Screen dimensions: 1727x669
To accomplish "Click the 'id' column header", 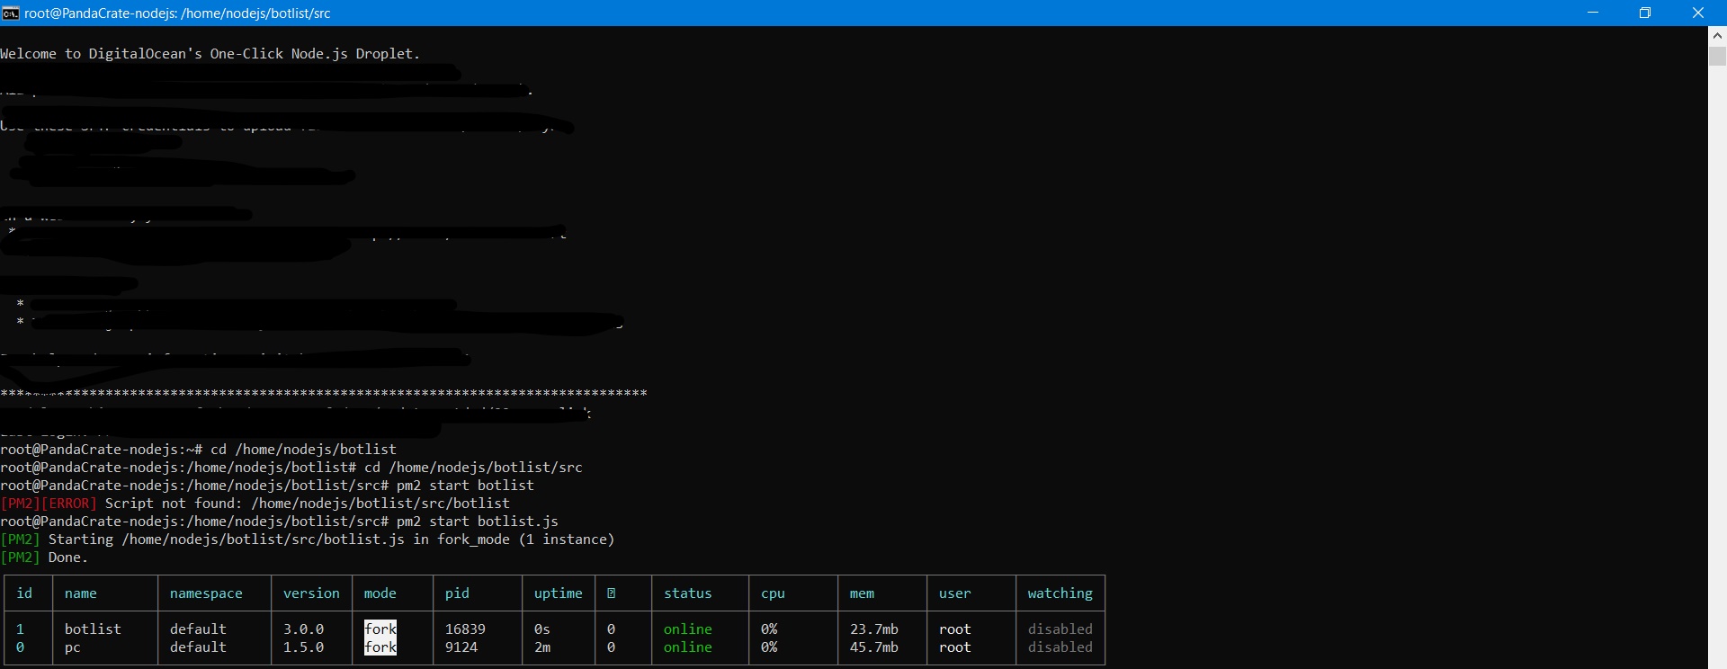I will pos(25,593).
